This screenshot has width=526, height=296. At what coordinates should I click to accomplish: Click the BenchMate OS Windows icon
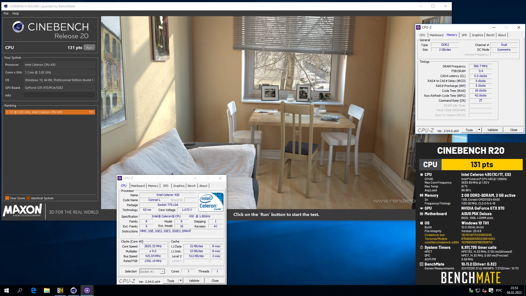pyautogui.click(x=421, y=223)
